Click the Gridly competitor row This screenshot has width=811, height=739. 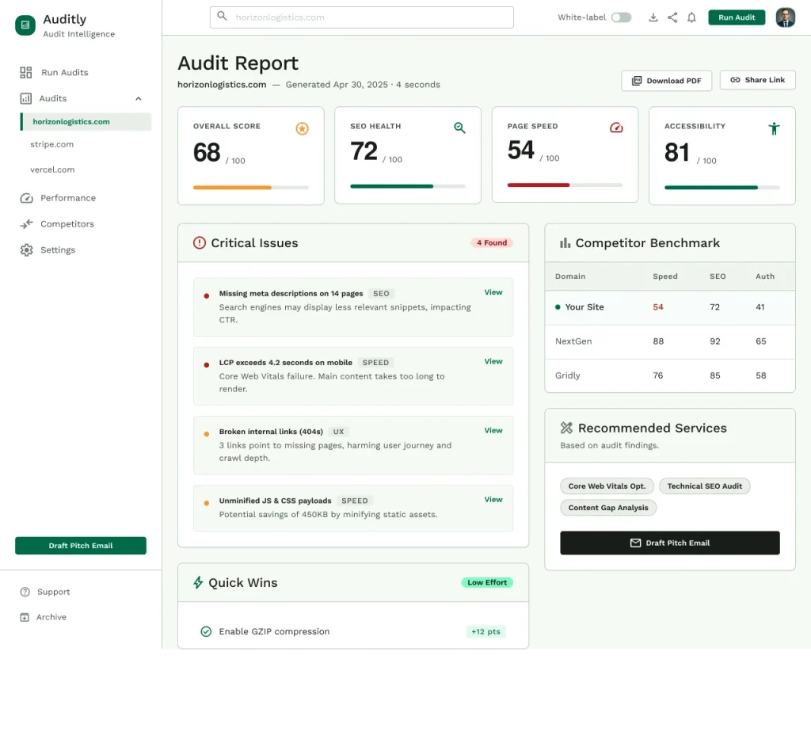pos(670,375)
